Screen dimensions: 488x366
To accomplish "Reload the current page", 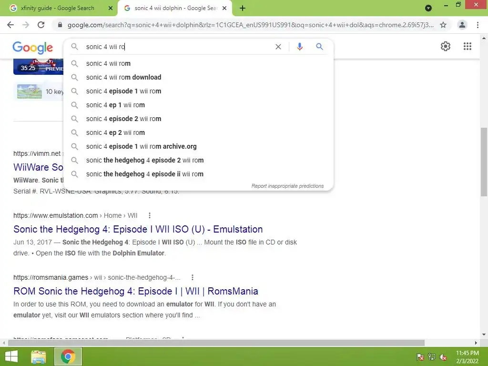I will [41, 25].
